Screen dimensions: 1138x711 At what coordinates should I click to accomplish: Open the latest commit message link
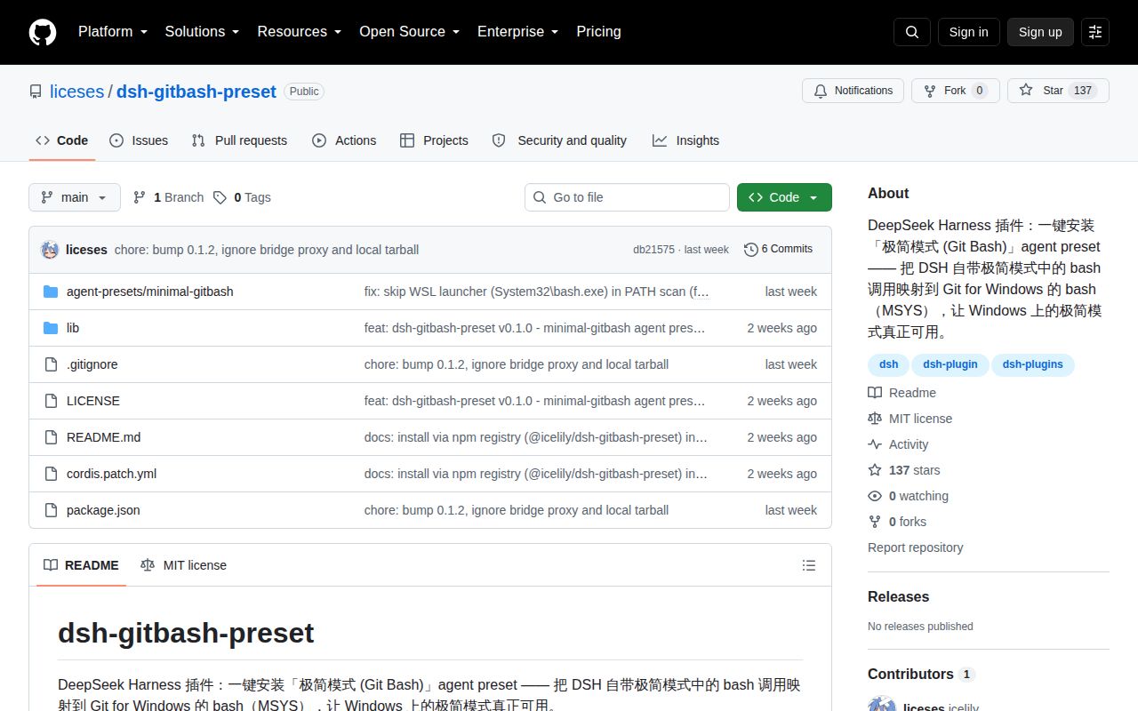pos(267,250)
